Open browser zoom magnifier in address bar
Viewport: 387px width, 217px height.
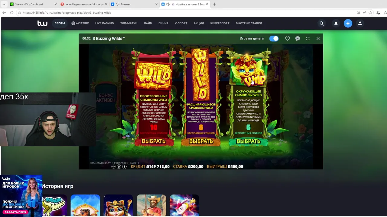[x=358, y=13]
